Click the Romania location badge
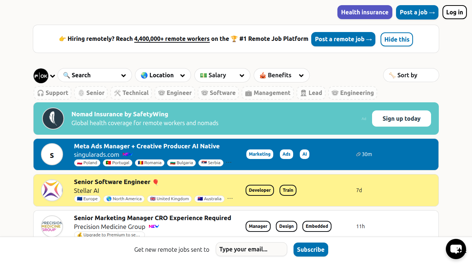The image size is (472, 265). point(150,163)
